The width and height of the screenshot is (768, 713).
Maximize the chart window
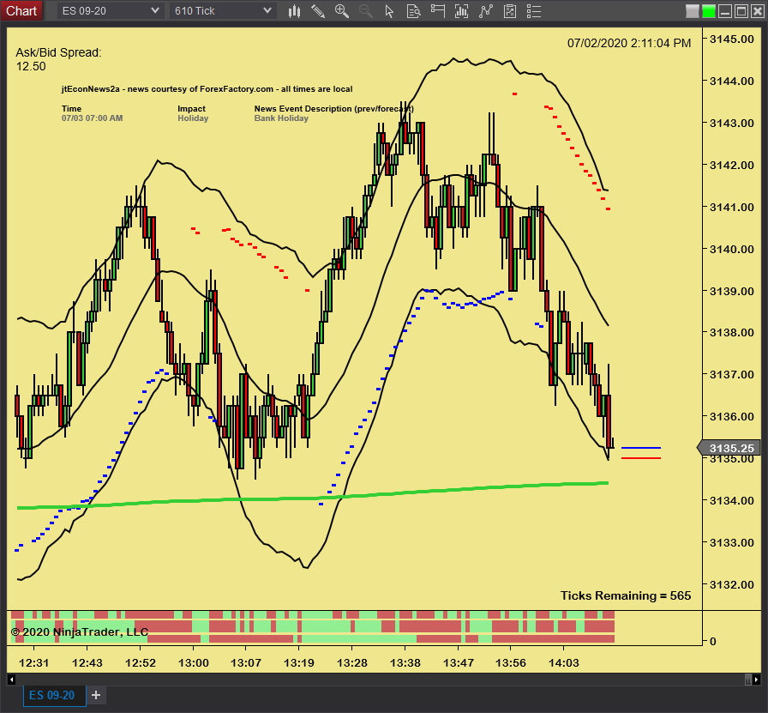(x=741, y=11)
